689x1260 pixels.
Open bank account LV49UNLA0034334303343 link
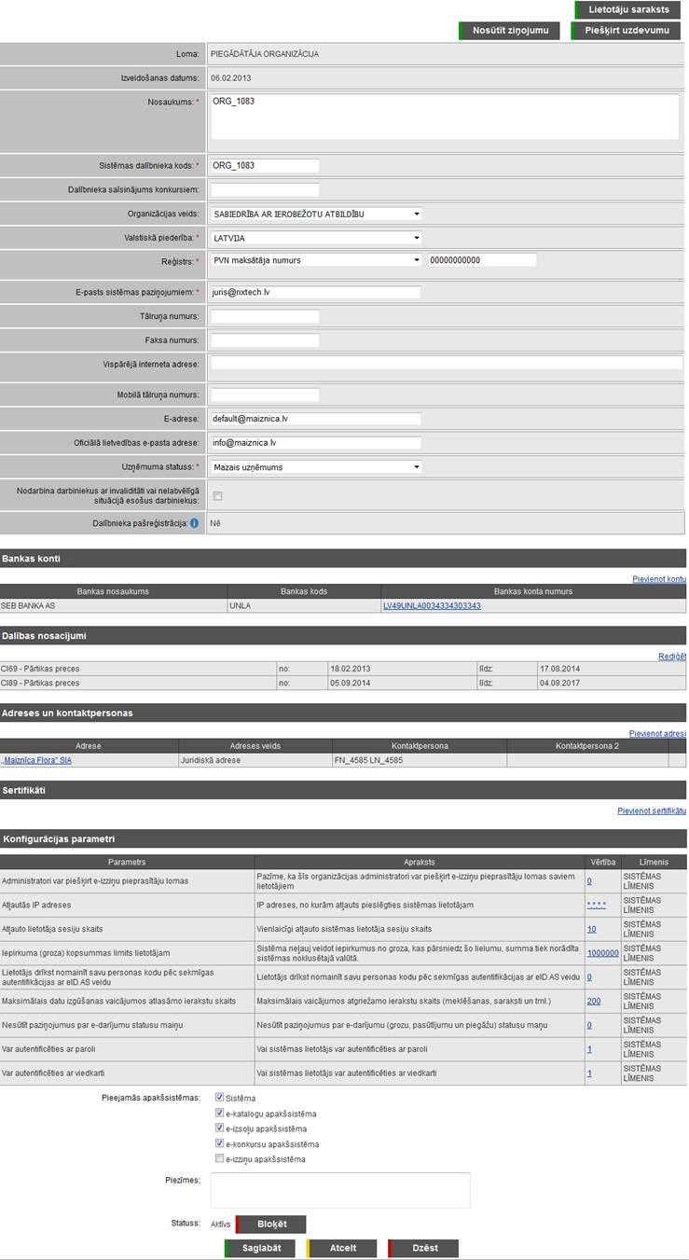[x=432, y=606]
